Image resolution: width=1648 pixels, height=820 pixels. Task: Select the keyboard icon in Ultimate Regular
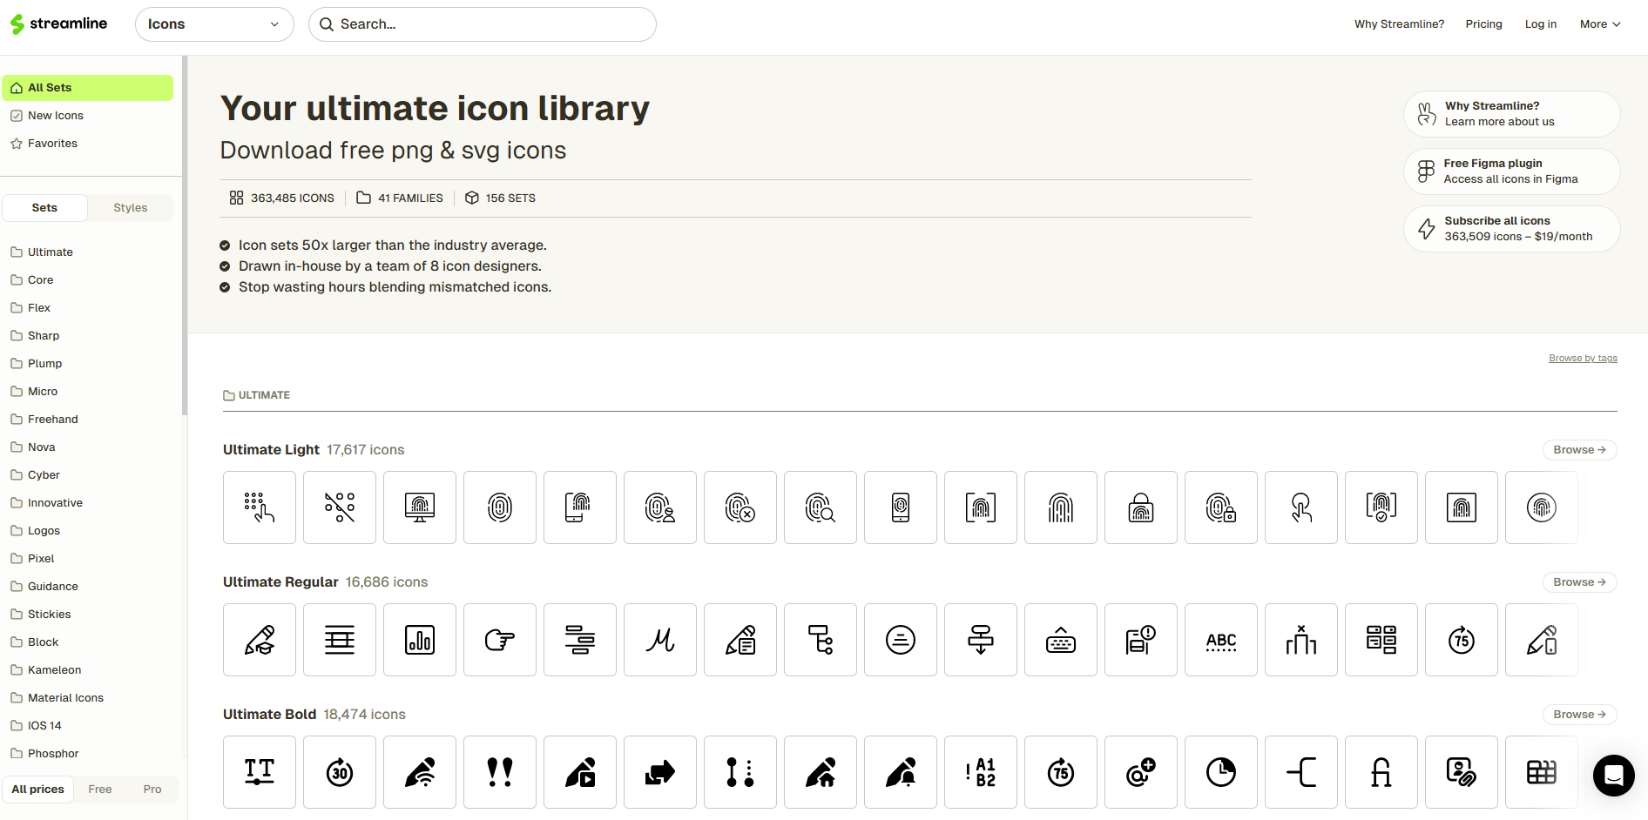coord(1060,640)
